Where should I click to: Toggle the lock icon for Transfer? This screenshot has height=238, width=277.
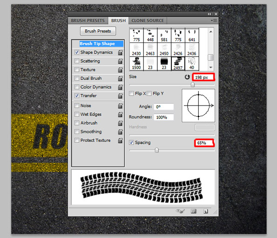click(120, 96)
